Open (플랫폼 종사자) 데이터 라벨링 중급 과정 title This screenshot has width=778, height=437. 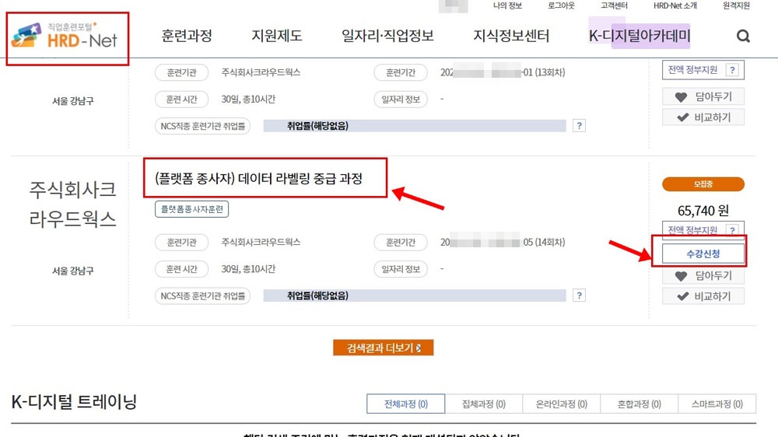(258, 179)
